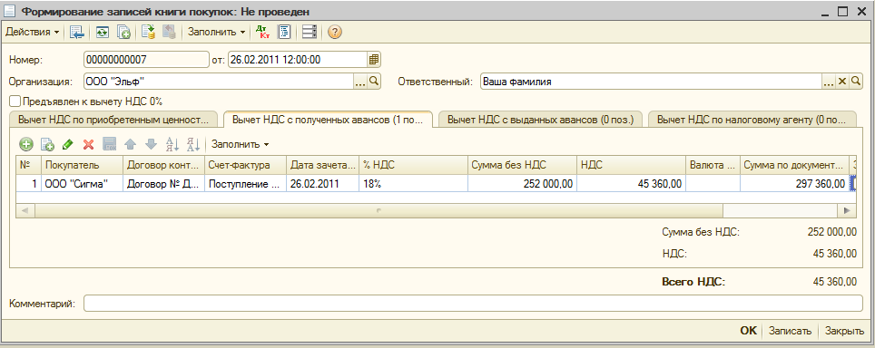875x348 pixels.
Task: Select the cell ООО "Сигма"
Action: pyautogui.click(x=82, y=183)
